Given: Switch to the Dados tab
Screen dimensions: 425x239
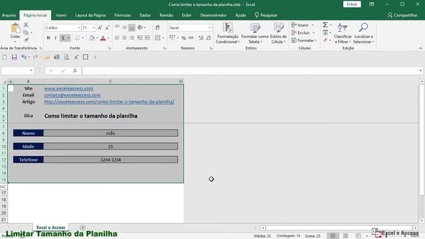Looking at the screenshot, I should click(x=145, y=15).
